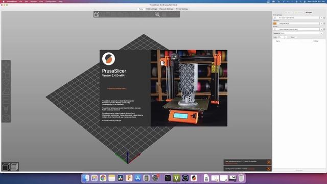327x184 pixels.
Task: Switch to the Print Settings tab
Action: coord(151,9)
